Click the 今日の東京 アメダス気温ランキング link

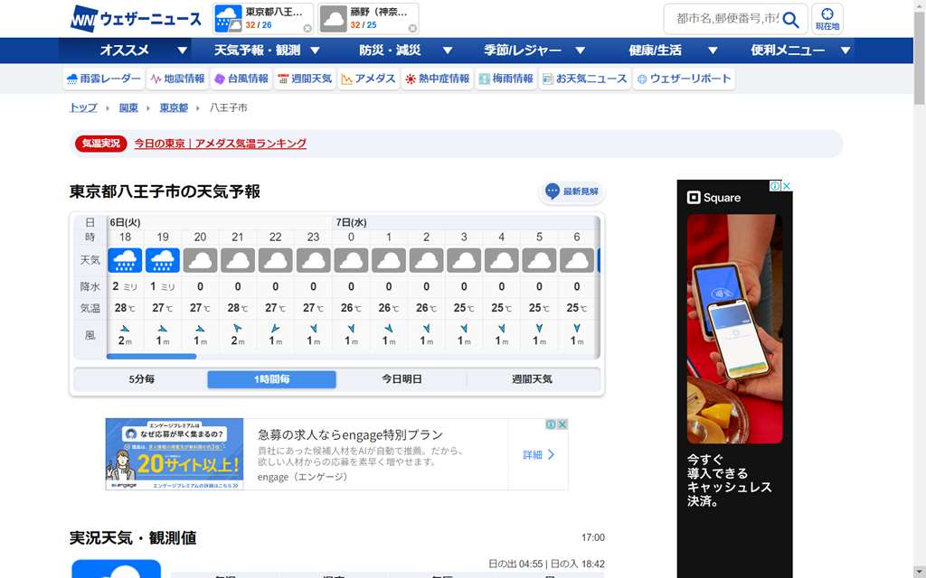[x=220, y=144]
